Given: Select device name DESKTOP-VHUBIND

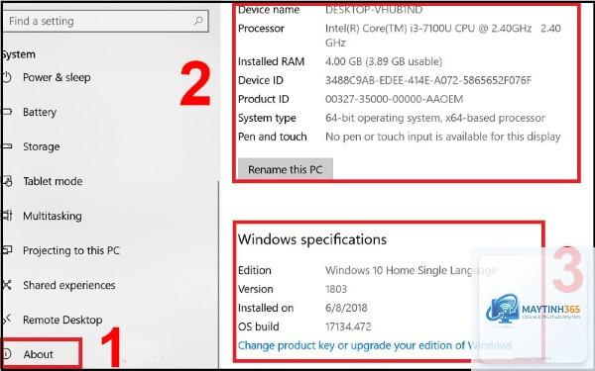Looking at the screenshot, I should coord(374,10).
